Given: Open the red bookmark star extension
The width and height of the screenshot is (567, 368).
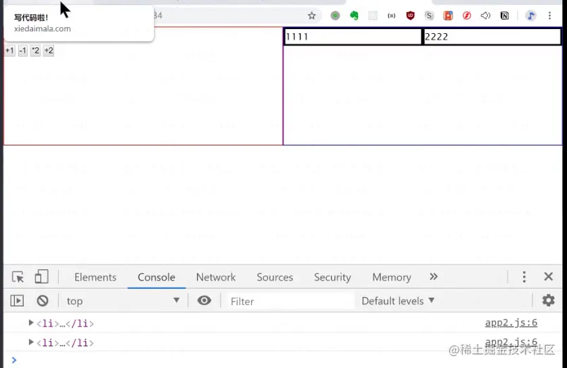Looking at the screenshot, I should (x=448, y=16).
